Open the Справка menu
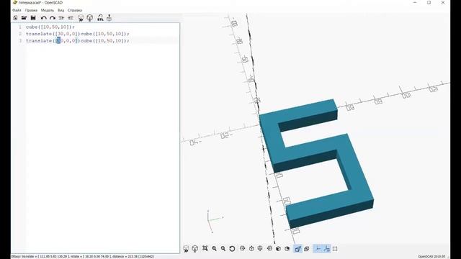 [x=75, y=10]
